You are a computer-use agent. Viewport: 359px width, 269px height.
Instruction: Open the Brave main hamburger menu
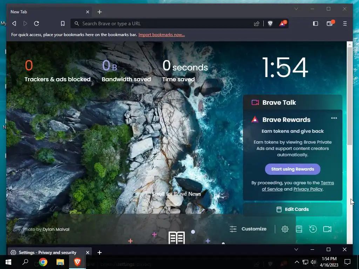(x=345, y=23)
